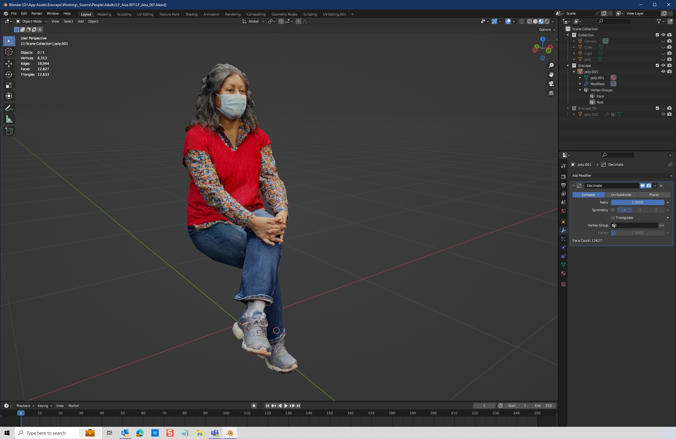This screenshot has height=439, width=676.
Task: Enable the Triangulate checkbox
Action: click(x=613, y=218)
